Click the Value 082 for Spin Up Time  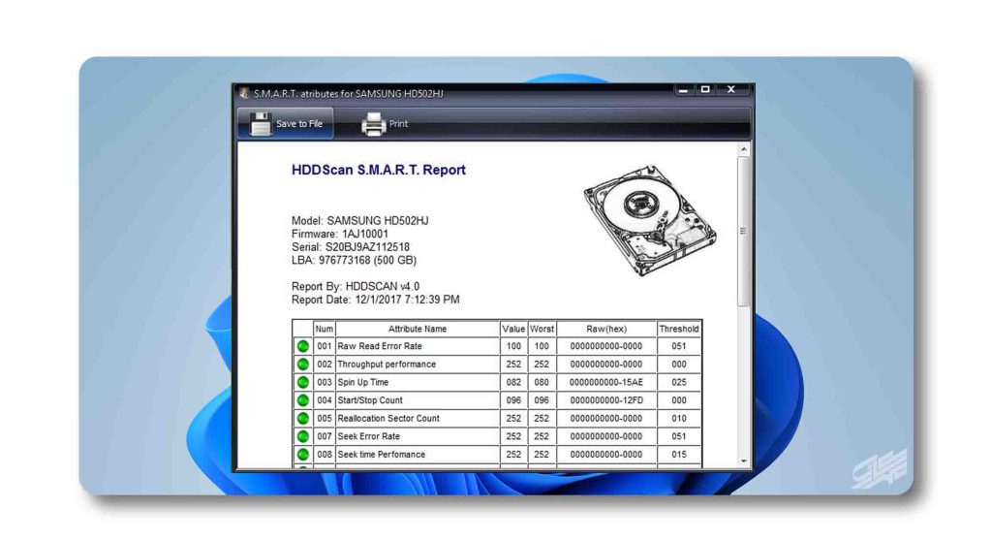point(513,382)
